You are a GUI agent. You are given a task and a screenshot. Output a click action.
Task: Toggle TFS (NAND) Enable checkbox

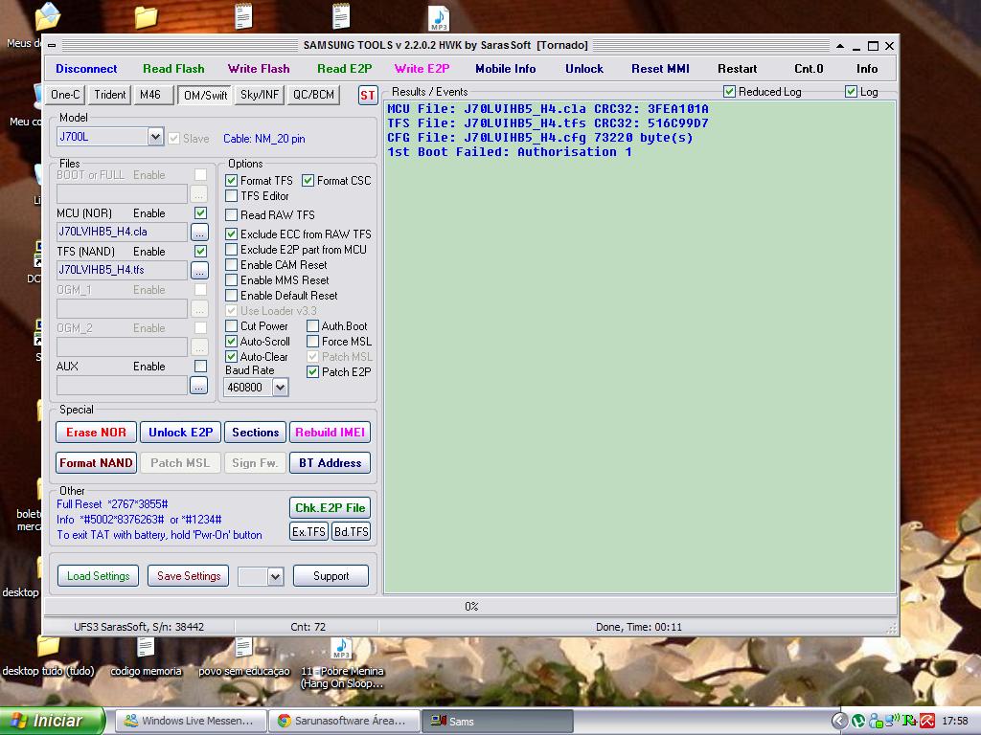click(x=200, y=252)
